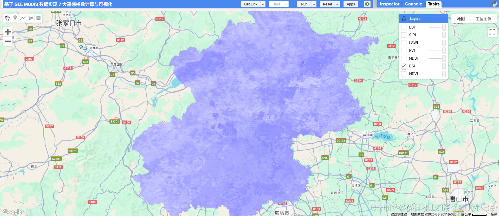499x216 pixels.
Task: Switch to the Console tab
Action: [413, 4]
